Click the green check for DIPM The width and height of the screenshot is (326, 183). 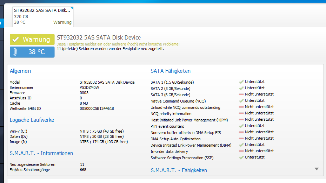(241, 145)
